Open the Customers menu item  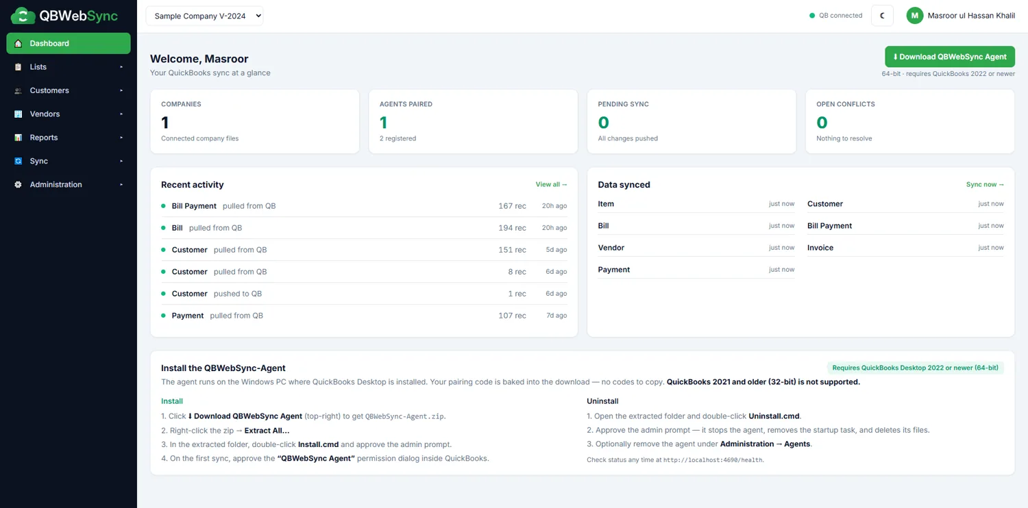69,90
